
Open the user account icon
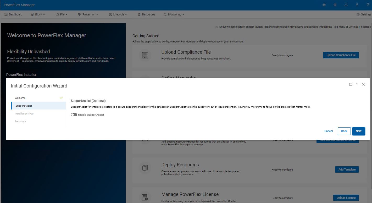[x=357, y=5]
